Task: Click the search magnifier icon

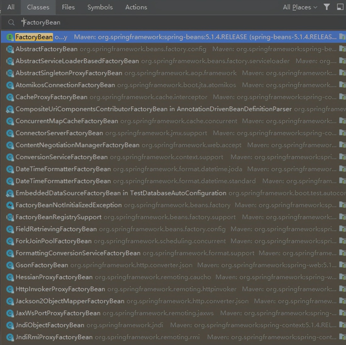Action: coord(11,22)
